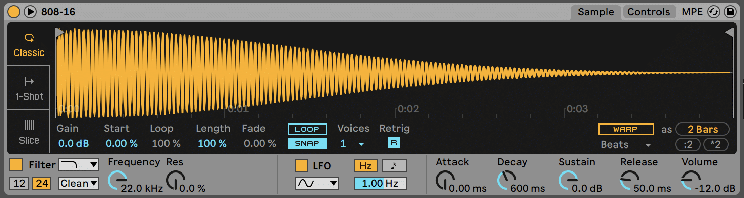
Task: Click the 0.0 dB sustain value
Action: point(587,189)
